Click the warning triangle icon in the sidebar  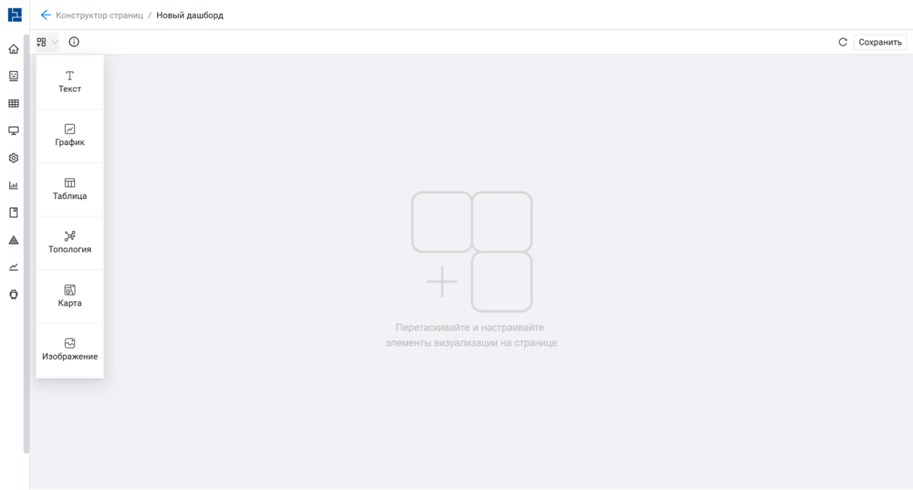coord(13,240)
